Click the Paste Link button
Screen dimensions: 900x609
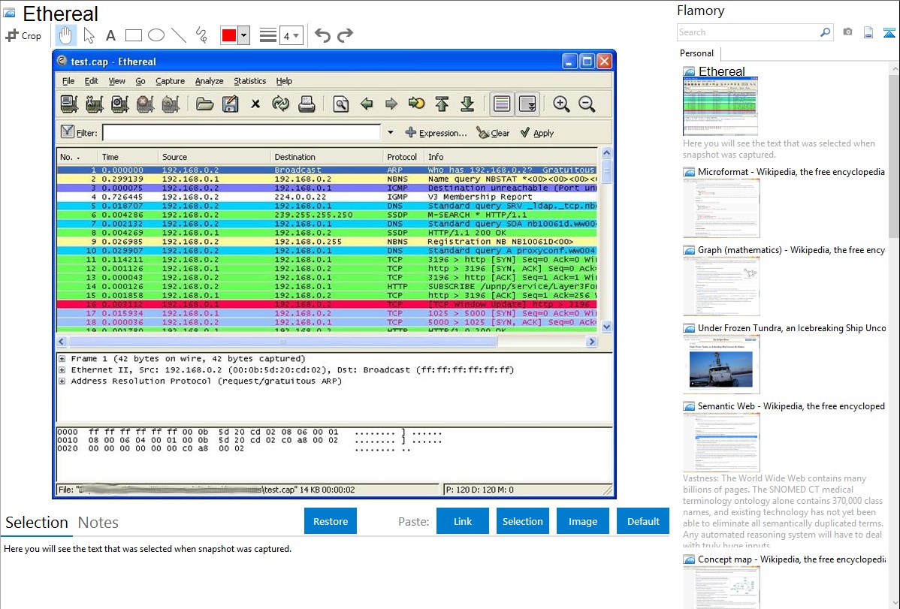(x=463, y=521)
